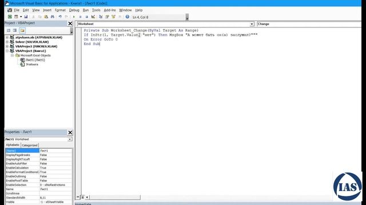
Task: Open the Worksheet object dropdown arrow
Action: tap(252, 24)
